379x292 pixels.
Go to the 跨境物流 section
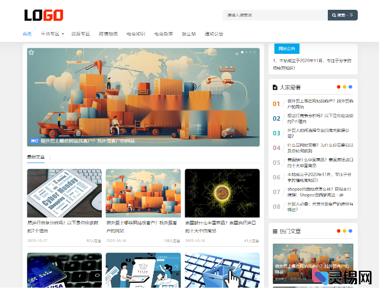(108, 34)
